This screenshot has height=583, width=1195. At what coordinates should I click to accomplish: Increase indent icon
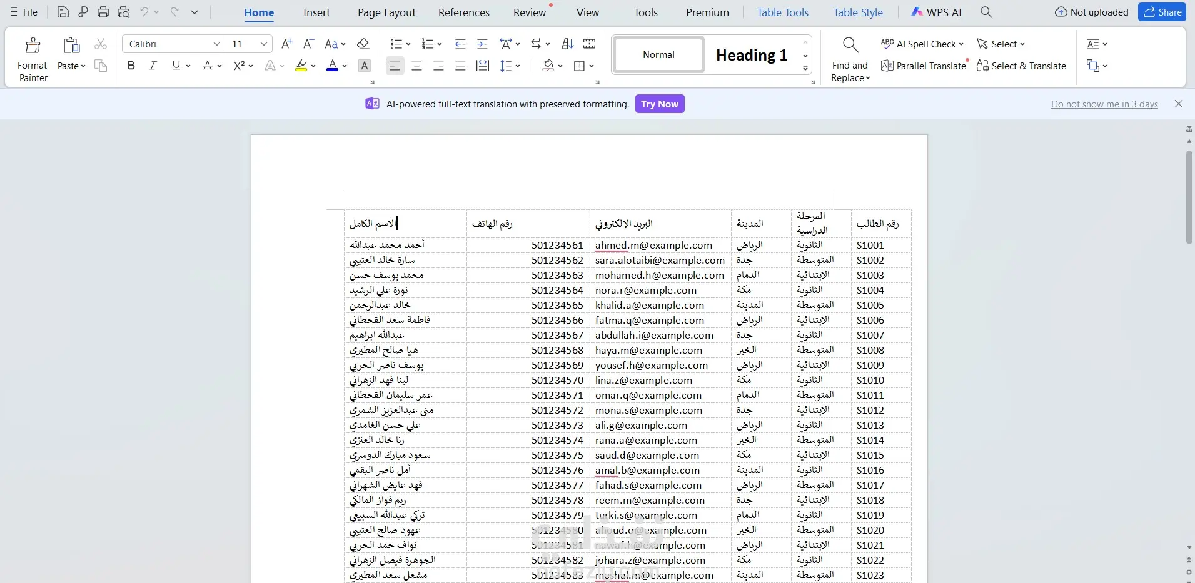482,44
